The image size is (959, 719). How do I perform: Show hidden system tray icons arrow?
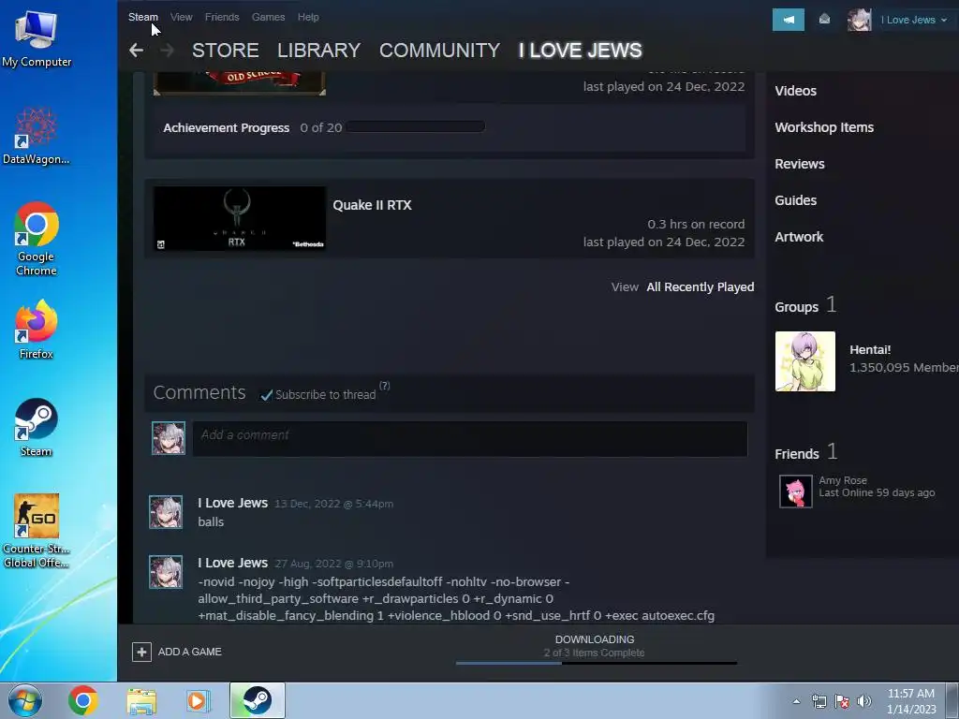point(796,701)
